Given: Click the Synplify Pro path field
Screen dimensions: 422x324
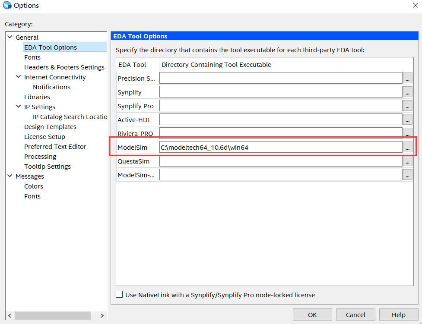Looking at the screenshot, I should (281, 106).
